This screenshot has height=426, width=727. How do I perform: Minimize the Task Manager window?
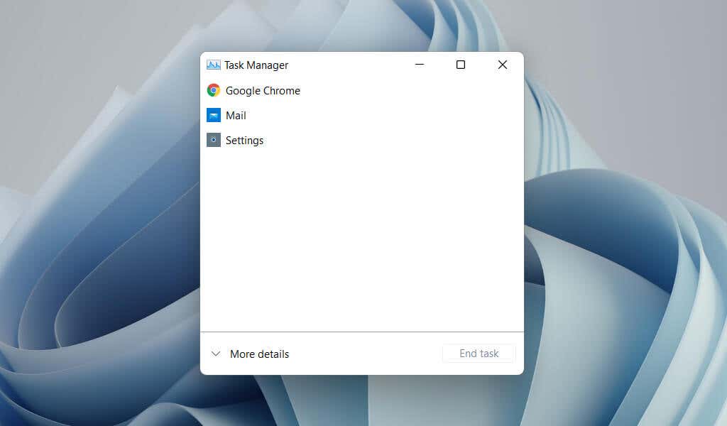420,65
